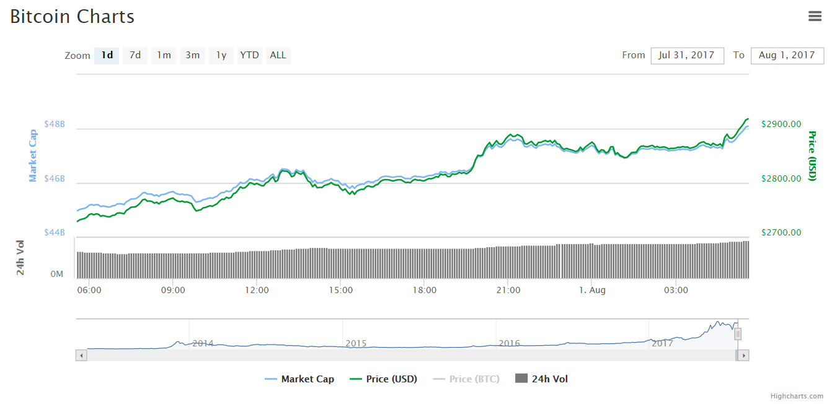This screenshot has width=832, height=404.
Task: Zoom the chart to 1y
Action: click(x=221, y=55)
